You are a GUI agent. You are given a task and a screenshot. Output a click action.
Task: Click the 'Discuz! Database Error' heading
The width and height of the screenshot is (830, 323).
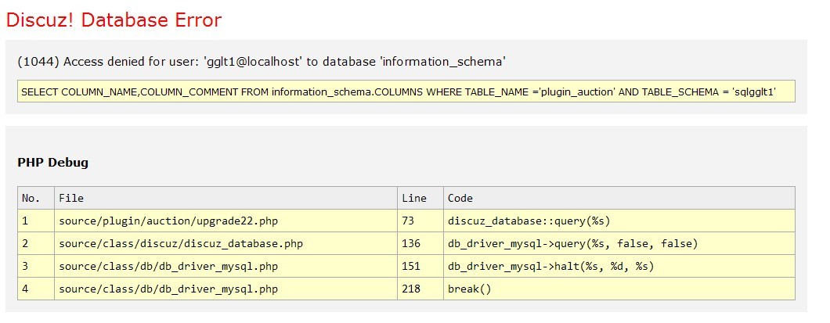pyautogui.click(x=114, y=20)
